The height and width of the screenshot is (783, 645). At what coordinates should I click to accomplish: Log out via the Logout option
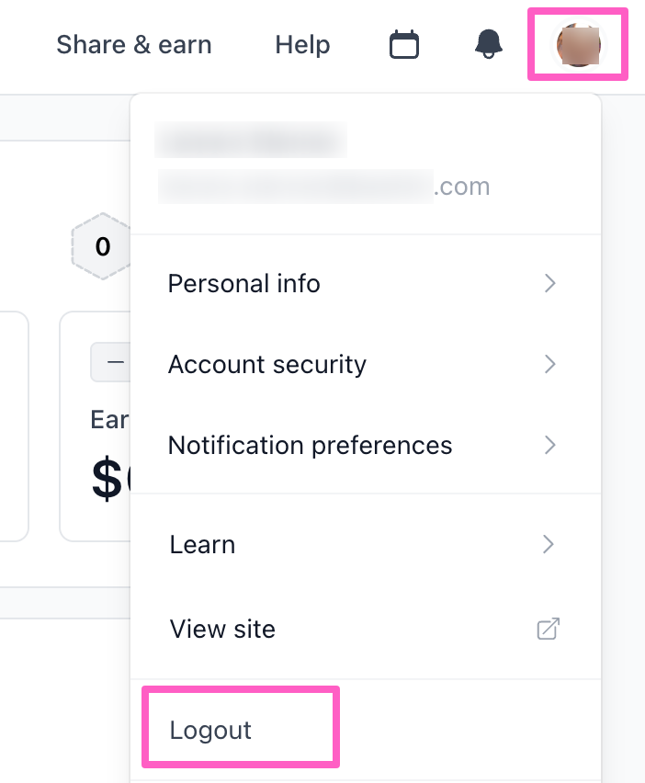point(211,730)
